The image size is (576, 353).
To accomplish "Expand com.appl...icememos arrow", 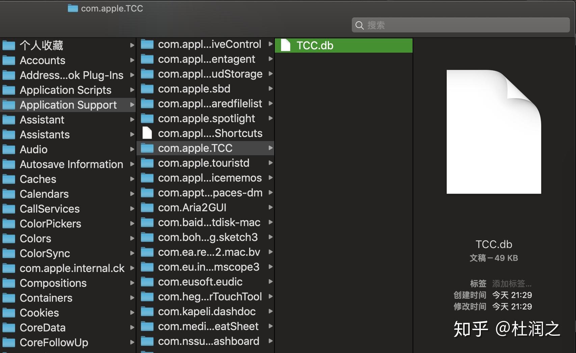I will click(270, 178).
